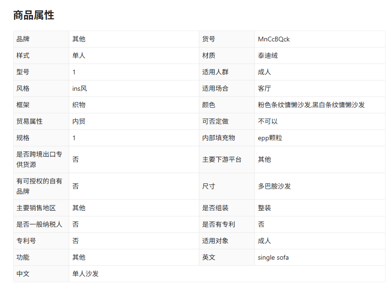Click the "商品属性" section heading
This screenshot has height=294, width=392.
pyautogui.click(x=33, y=15)
